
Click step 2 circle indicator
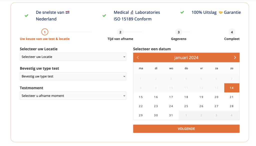click(120, 32)
